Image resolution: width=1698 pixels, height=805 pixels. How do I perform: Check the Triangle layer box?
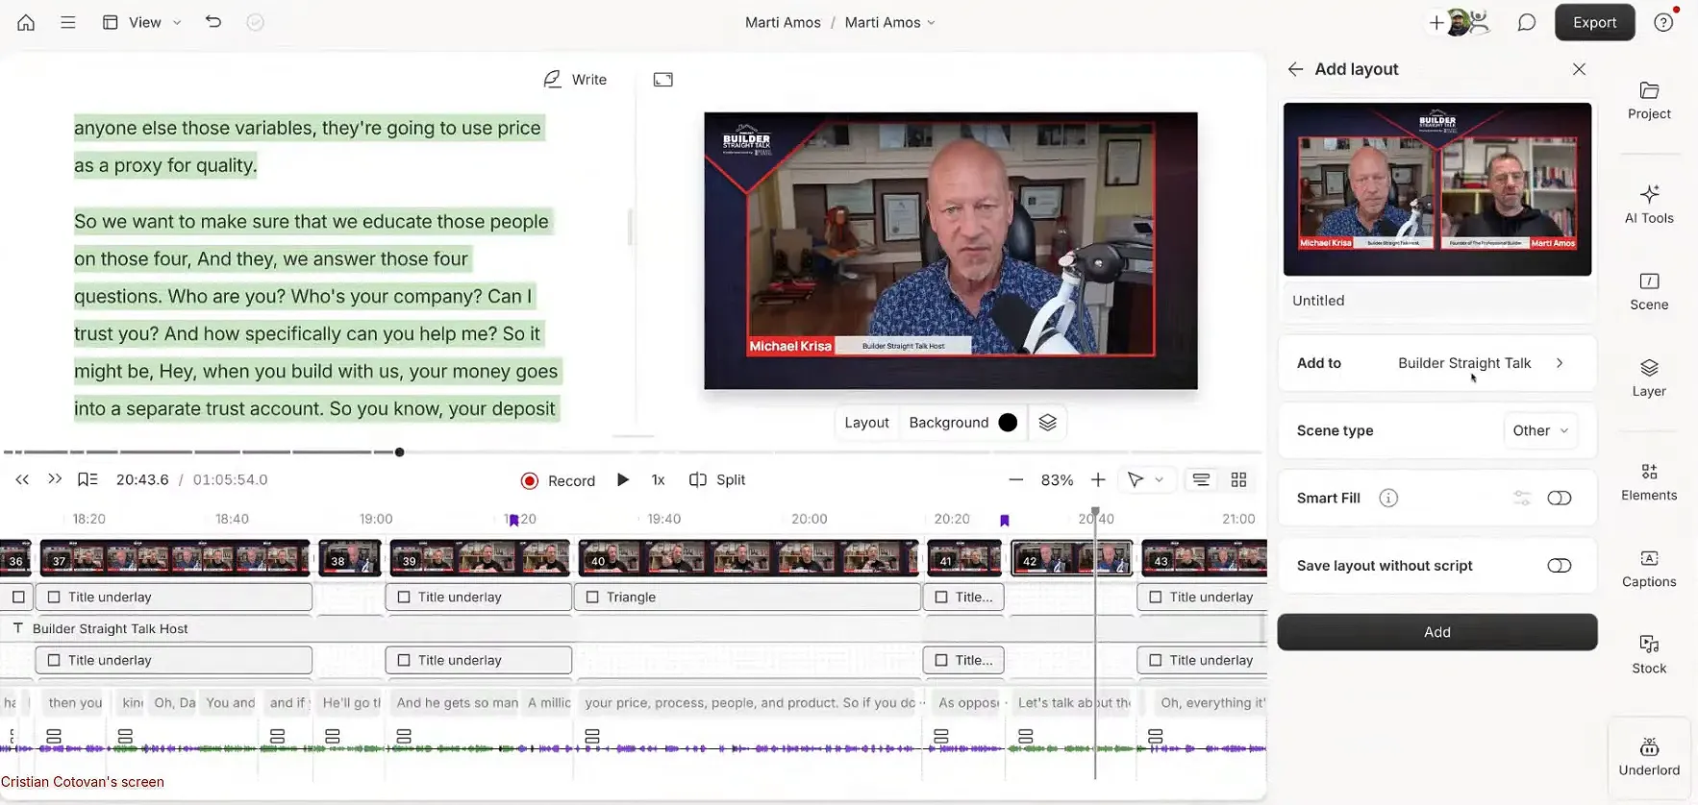tap(592, 597)
